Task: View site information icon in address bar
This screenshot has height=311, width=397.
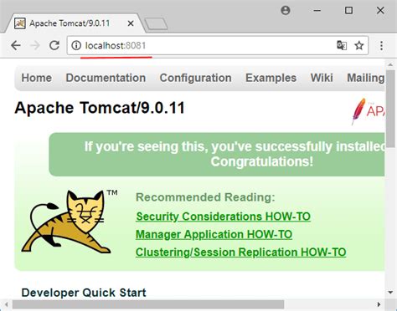Action: (x=76, y=45)
